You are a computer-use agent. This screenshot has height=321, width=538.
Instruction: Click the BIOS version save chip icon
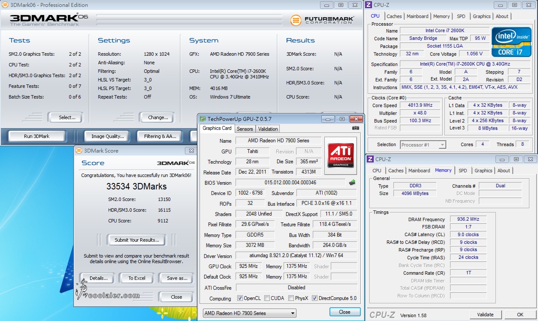coord(352,183)
